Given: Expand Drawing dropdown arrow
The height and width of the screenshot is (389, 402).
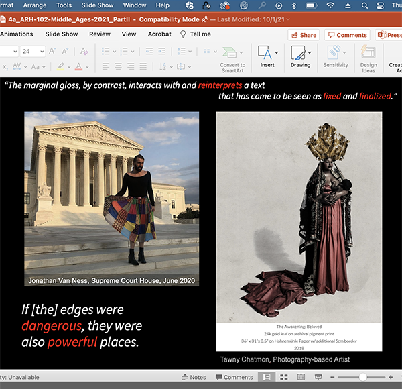Looking at the screenshot, I should pyautogui.click(x=310, y=52).
